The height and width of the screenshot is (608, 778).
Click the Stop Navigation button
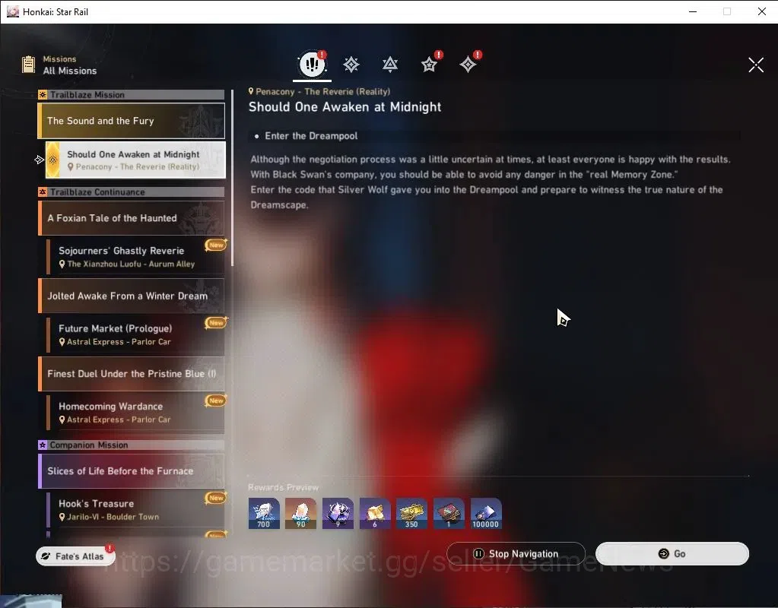coord(516,553)
